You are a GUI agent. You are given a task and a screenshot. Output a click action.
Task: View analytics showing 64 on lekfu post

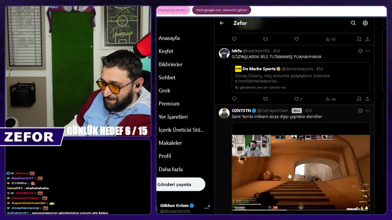click(x=330, y=99)
